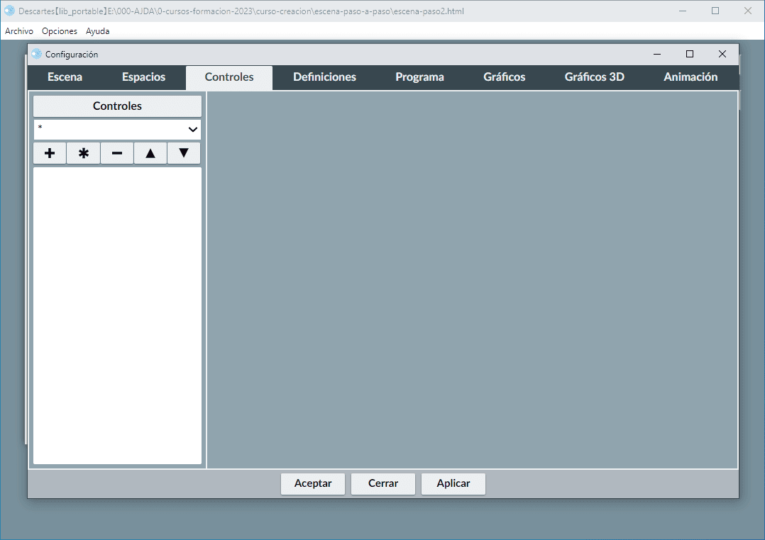Expand the controls filter dropdown showing asterisk

click(x=117, y=129)
